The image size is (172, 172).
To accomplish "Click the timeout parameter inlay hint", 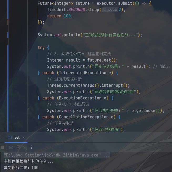I will 110,10.
